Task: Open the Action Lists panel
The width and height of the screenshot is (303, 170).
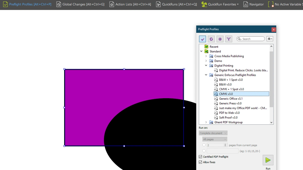Action: pos(130,4)
